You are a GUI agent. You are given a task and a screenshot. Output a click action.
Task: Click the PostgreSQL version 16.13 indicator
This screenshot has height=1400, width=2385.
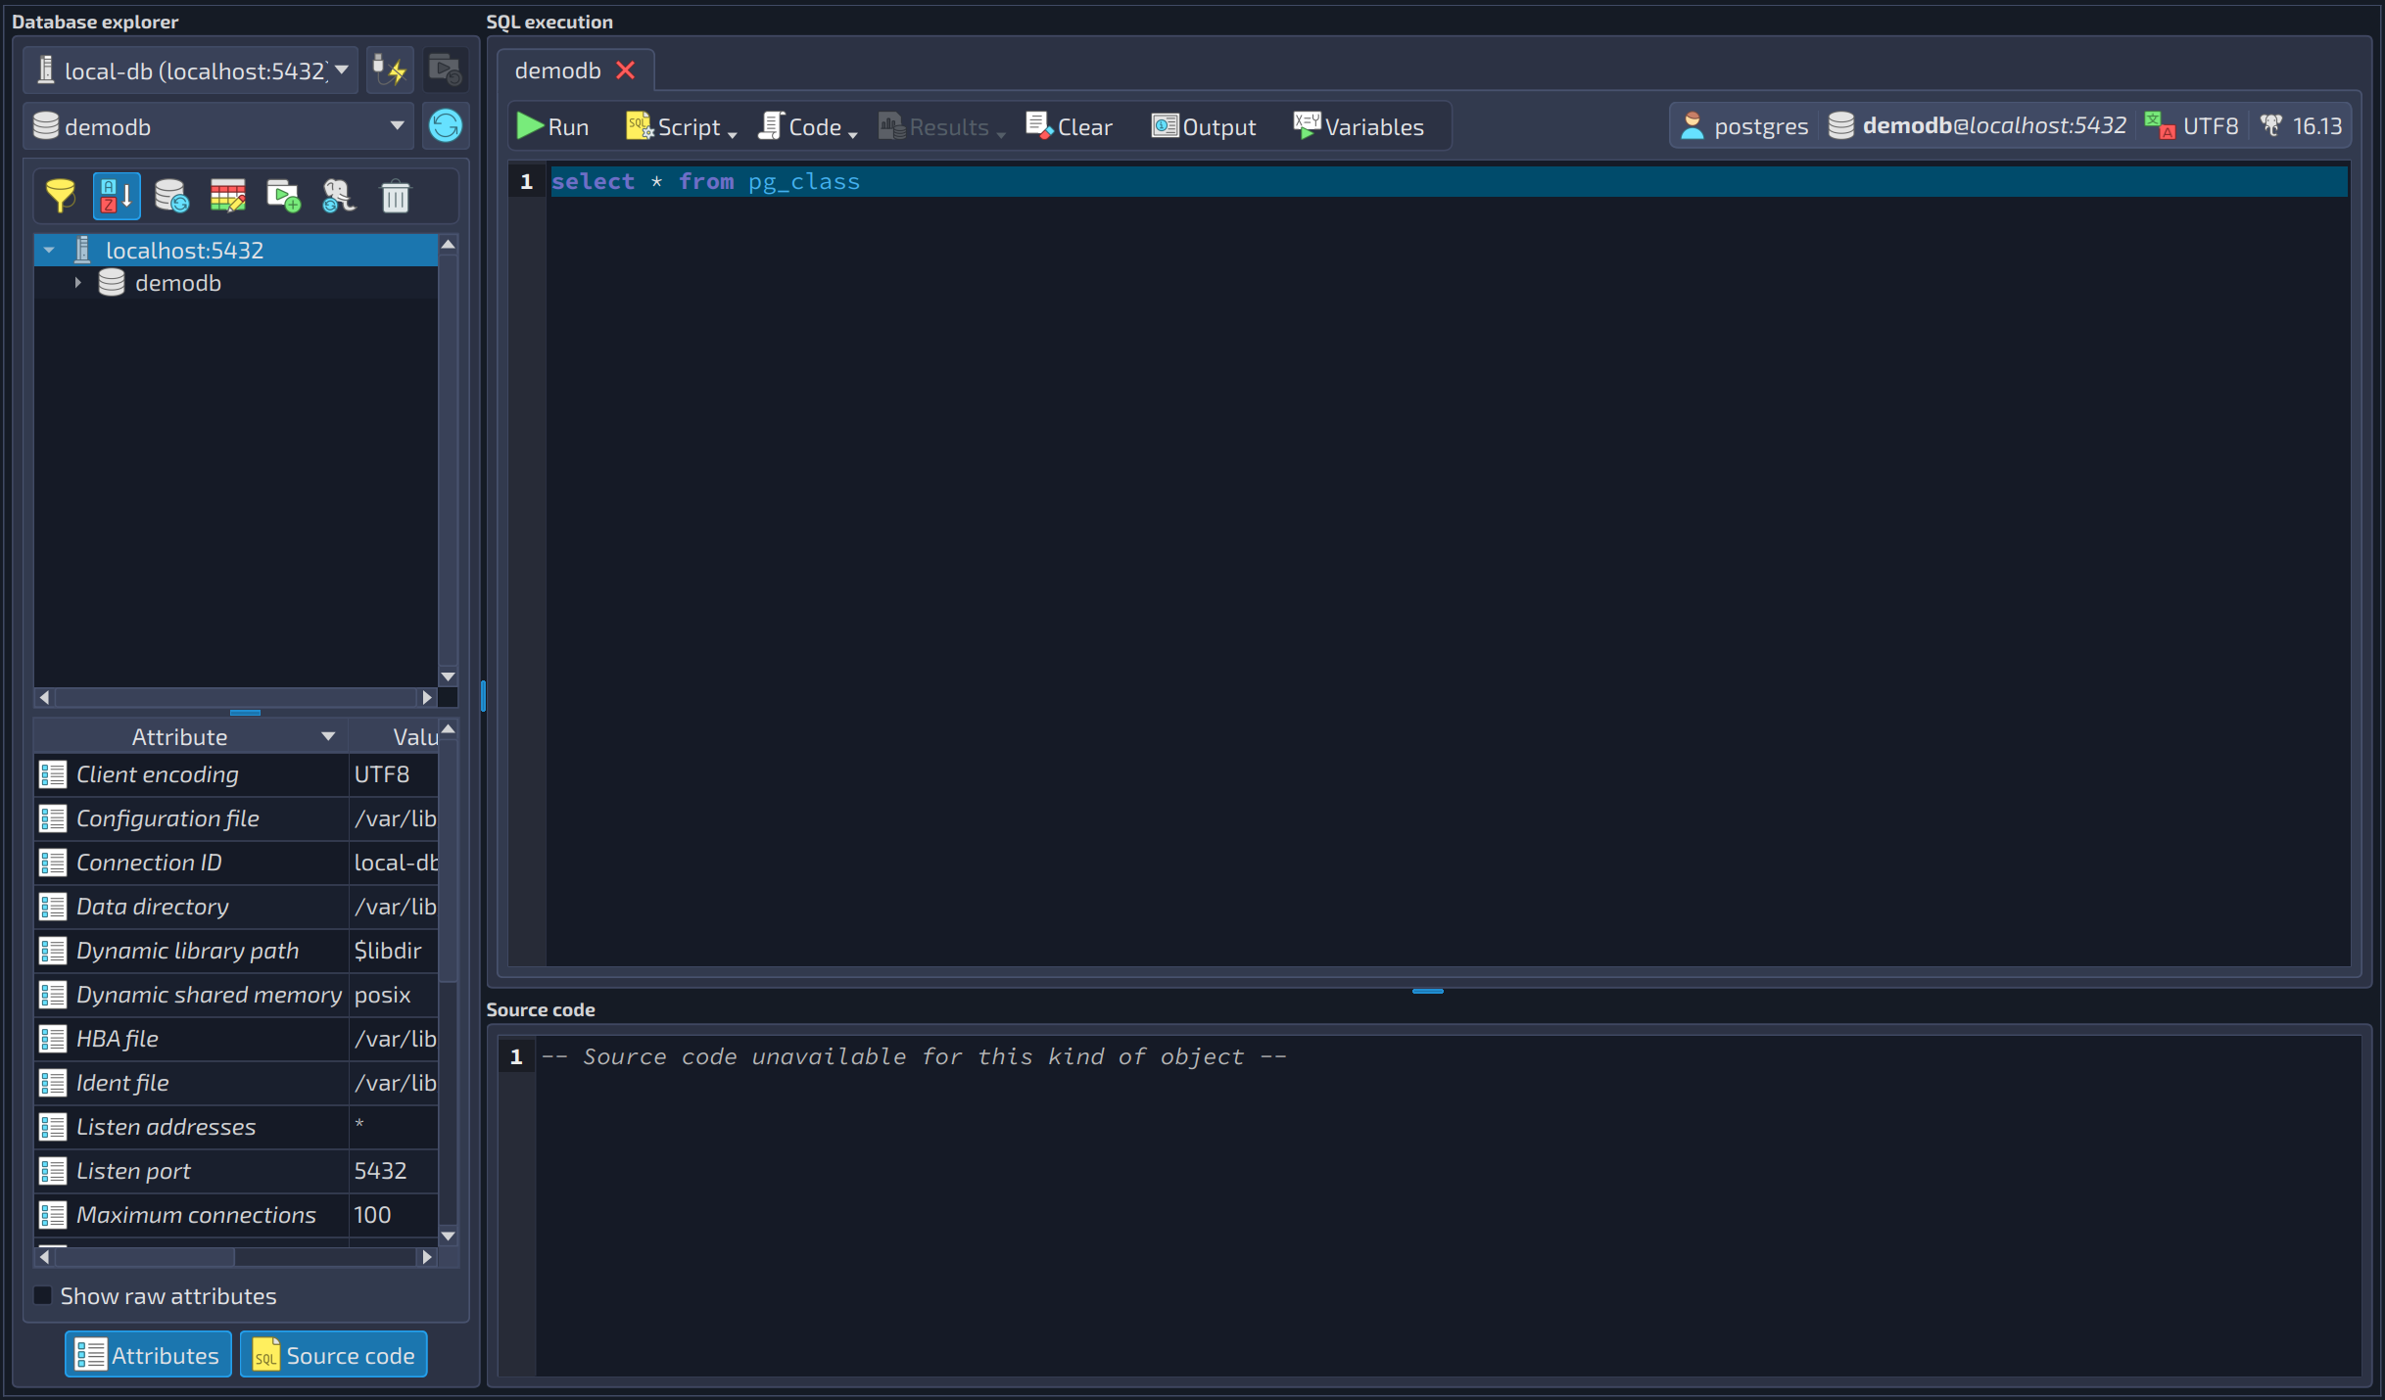tap(2302, 126)
